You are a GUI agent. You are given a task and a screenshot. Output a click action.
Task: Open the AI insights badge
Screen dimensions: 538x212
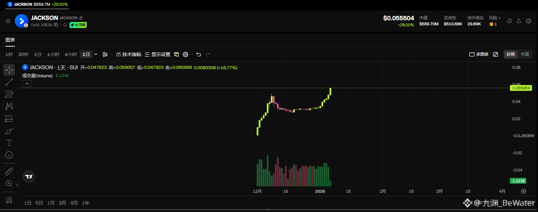point(78,25)
